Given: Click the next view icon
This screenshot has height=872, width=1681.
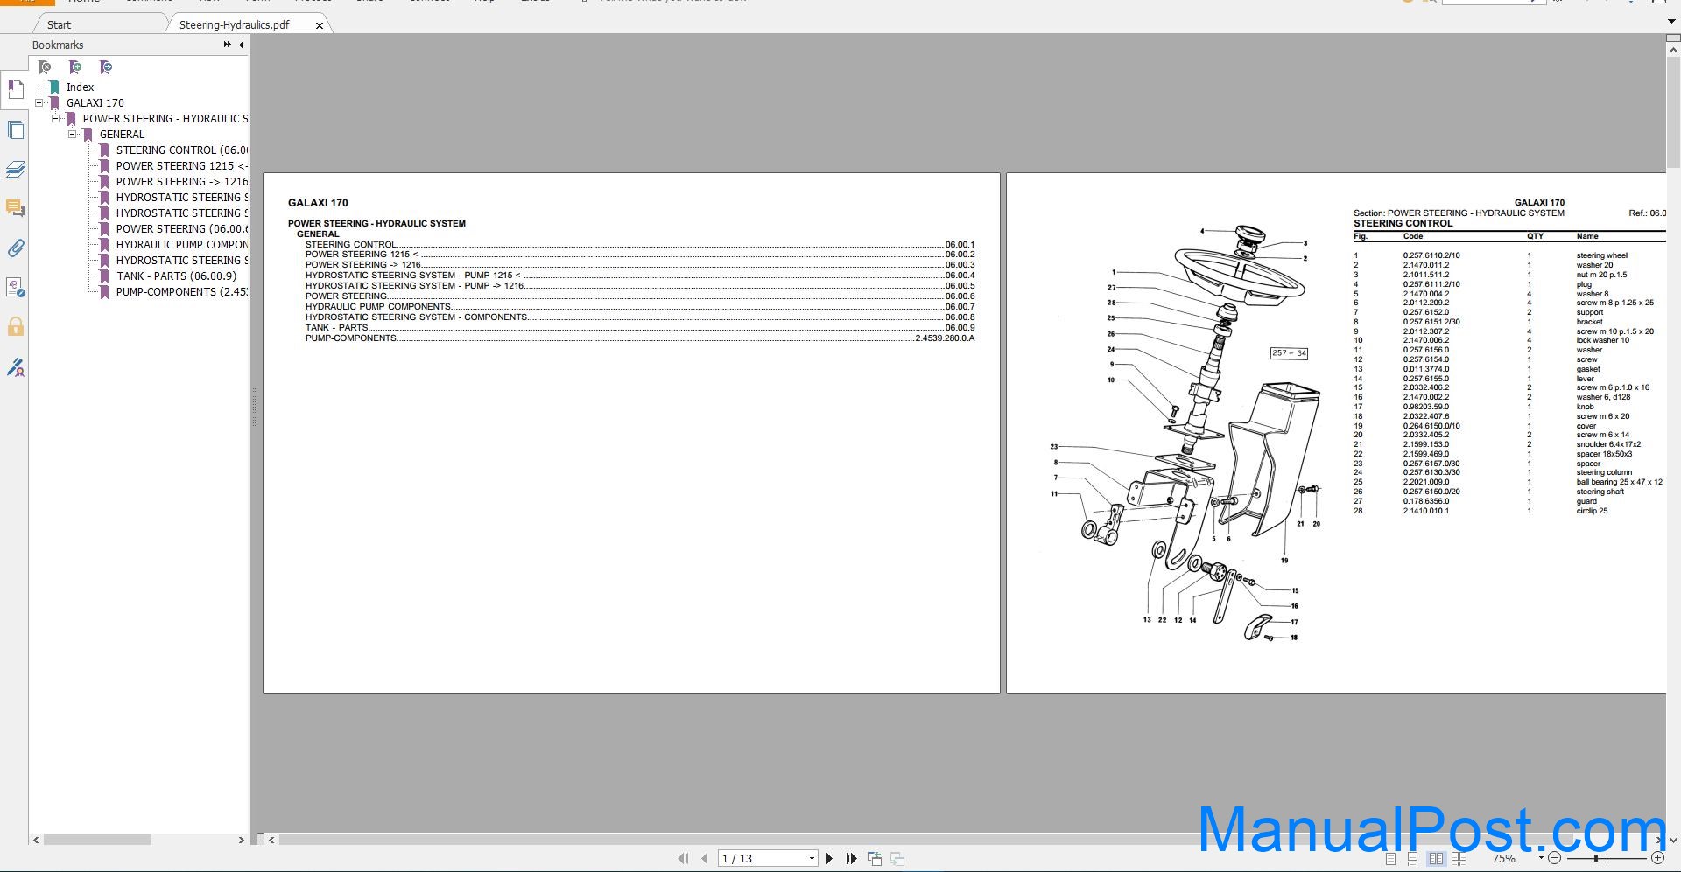Looking at the screenshot, I should 897,859.
